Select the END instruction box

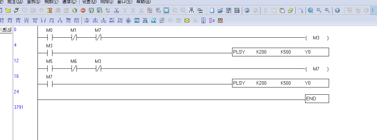317,99
